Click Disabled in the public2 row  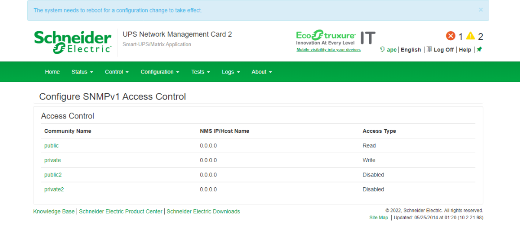pyautogui.click(x=374, y=175)
